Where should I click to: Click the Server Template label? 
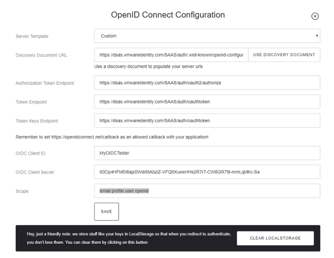(32, 36)
